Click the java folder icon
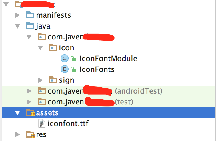This screenshot has width=216, height=141. pos(30,26)
